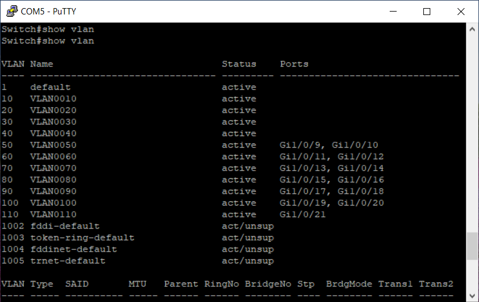
Task: Click the "fddi-default" VLAN 1002 name
Action: (x=65, y=226)
